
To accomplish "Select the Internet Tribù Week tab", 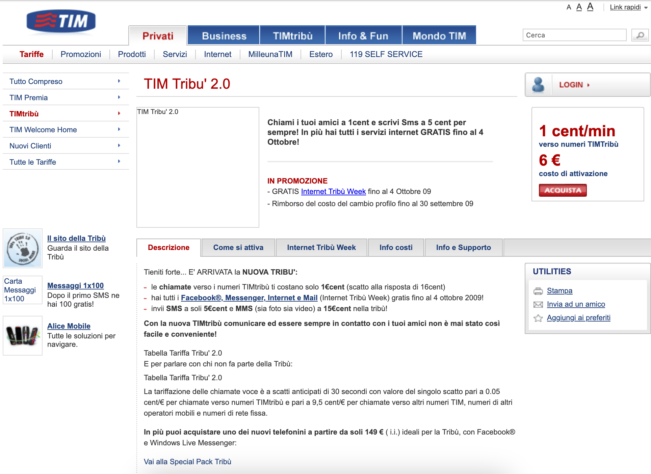I will click(321, 248).
